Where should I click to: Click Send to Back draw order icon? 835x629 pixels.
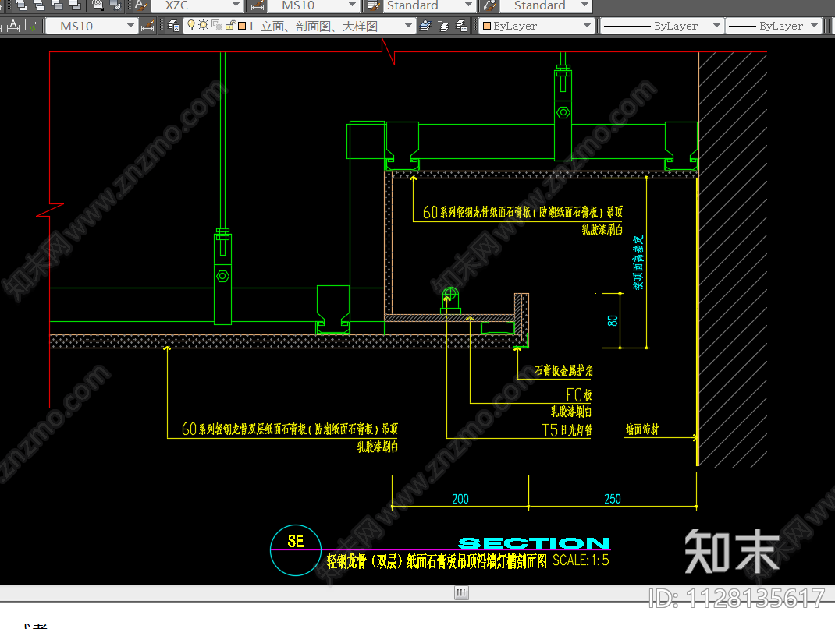pyautogui.click(x=39, y=5)
